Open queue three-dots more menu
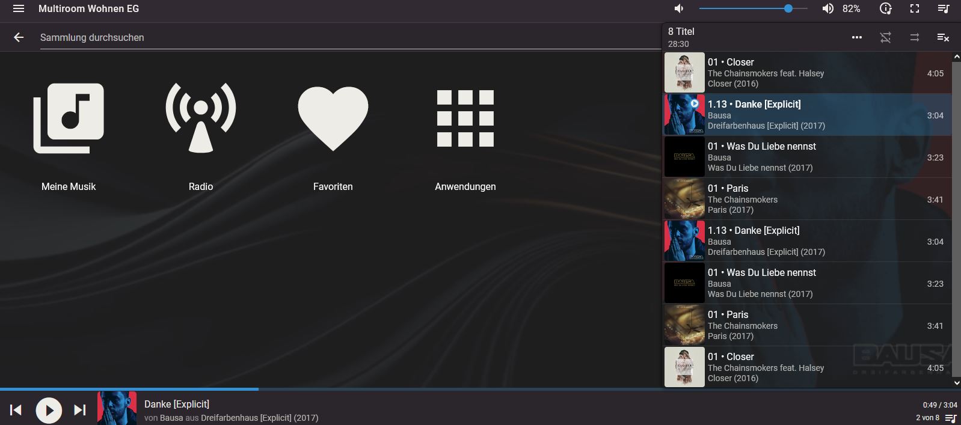This screenshot has width=961, height=425. (856, 37)
